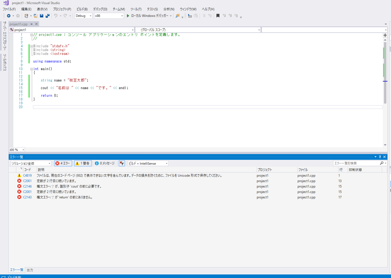Screen dimensions: 391x278
Task: Pin the project1.cpp tab
Action: 32,24
